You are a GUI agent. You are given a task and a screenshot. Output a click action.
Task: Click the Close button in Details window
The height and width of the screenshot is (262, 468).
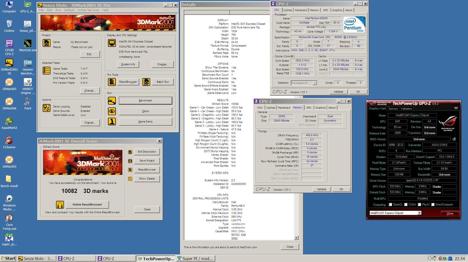290,247
